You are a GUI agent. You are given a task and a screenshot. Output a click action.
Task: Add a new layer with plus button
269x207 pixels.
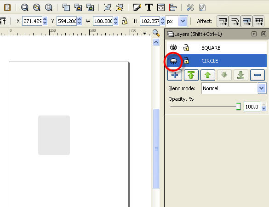click(175, 75)
